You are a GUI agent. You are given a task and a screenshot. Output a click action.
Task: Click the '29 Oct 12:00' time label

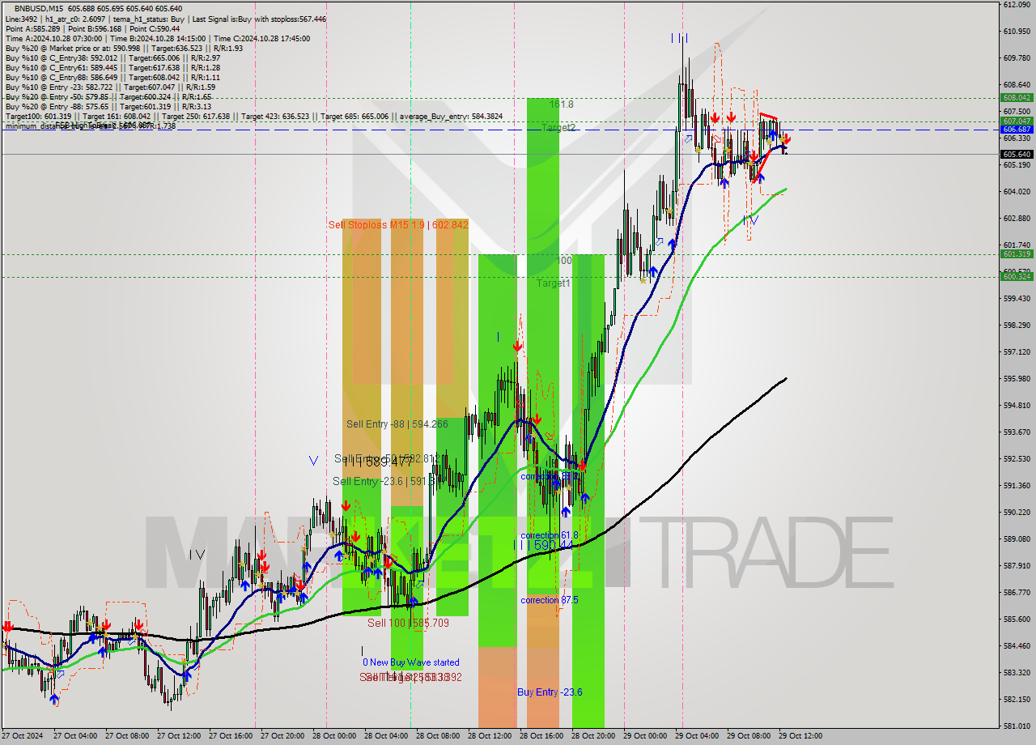point(800,736)
